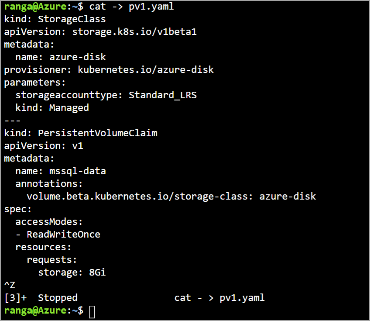Click the 'name: azure-disk' line
This screenshot has height=321, width=370.
(61, 57)
